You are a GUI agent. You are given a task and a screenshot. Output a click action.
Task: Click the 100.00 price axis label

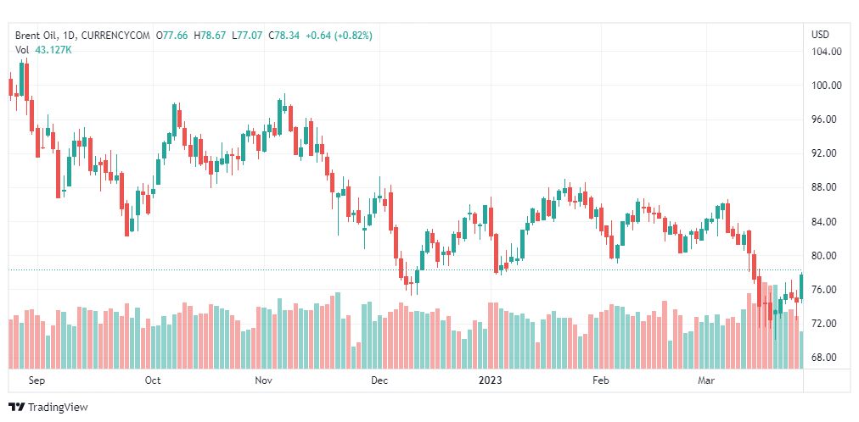[827, 86]
